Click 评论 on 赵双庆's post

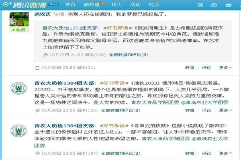pyautogui.click(x=206, y=68)
